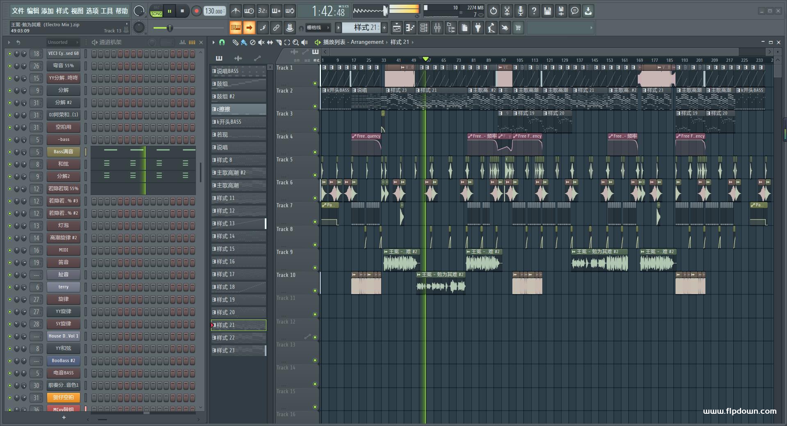Screen dimensions: 787x426
Task: Open the shopping cart icon
Action: [519, 28]
